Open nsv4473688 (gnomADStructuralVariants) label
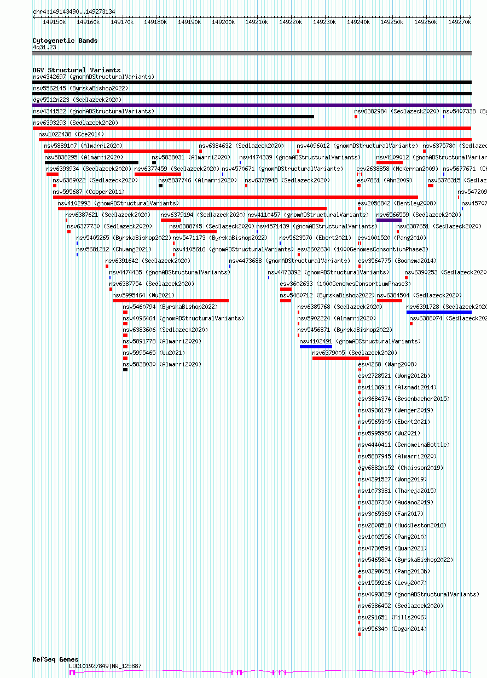 [x=289, y=261]
